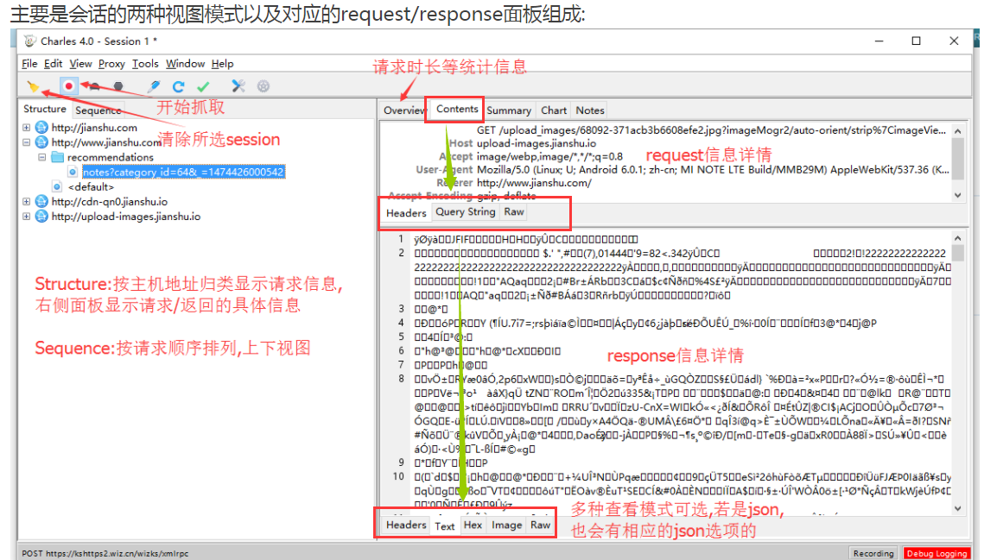Click the Referer value http://www.jianshu.com/
Viewport: 984px width, 560px height.
(534, 182)
